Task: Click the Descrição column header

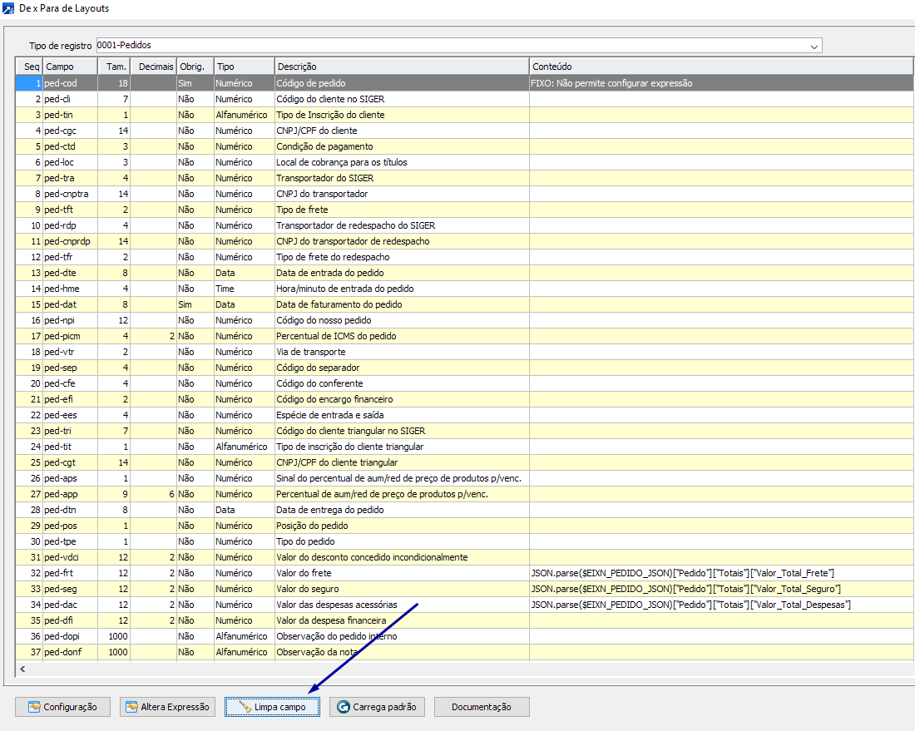Action: point(401,67)
